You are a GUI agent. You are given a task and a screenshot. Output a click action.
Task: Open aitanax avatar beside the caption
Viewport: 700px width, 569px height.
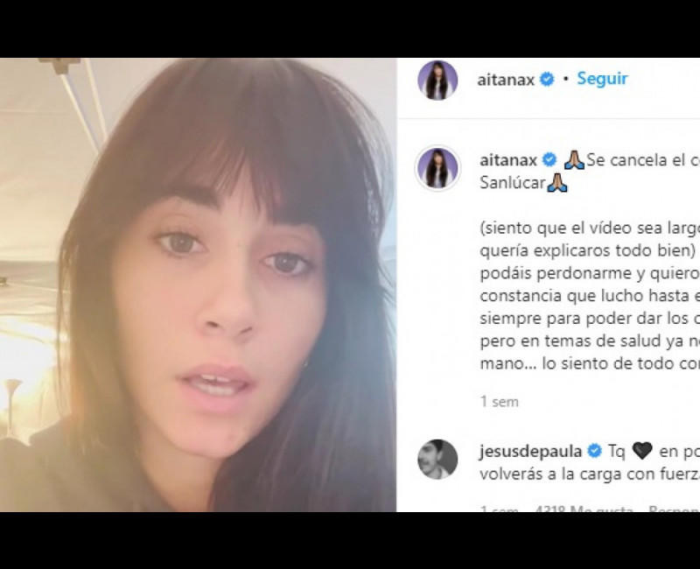[437, 168]
